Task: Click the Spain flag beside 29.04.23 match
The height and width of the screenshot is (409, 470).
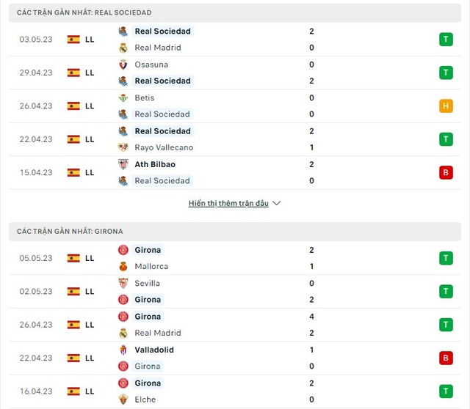Action: tap(73, 73)
